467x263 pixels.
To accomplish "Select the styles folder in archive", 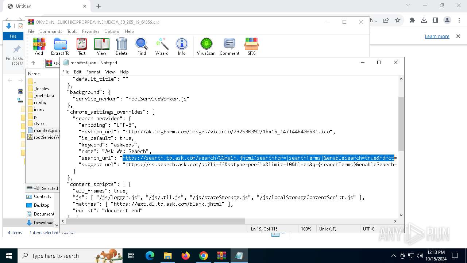I will (39, 123).
